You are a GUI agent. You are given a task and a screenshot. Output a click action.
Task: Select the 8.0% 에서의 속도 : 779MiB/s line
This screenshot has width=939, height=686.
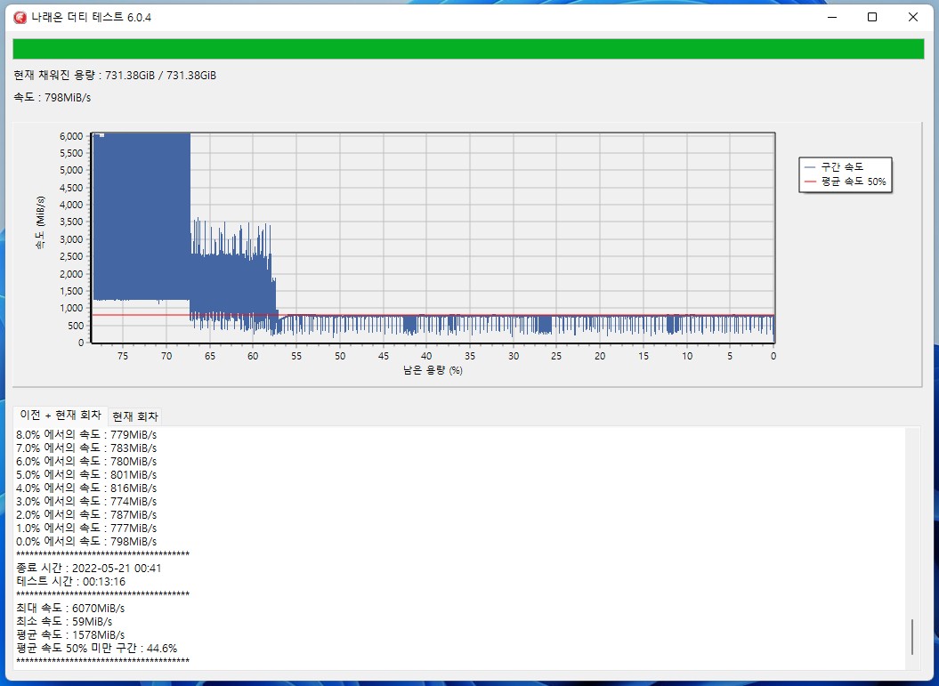(x=86, y=434)
